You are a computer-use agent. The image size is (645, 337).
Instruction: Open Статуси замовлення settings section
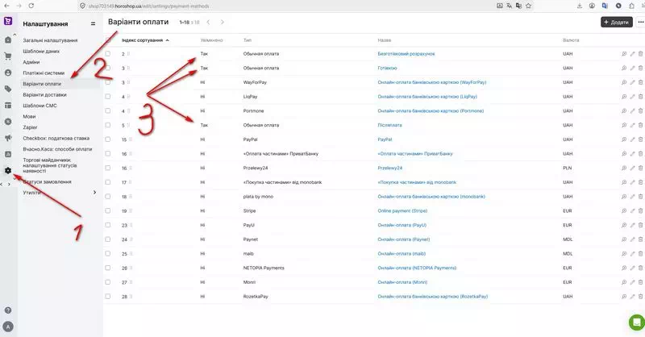48,182
